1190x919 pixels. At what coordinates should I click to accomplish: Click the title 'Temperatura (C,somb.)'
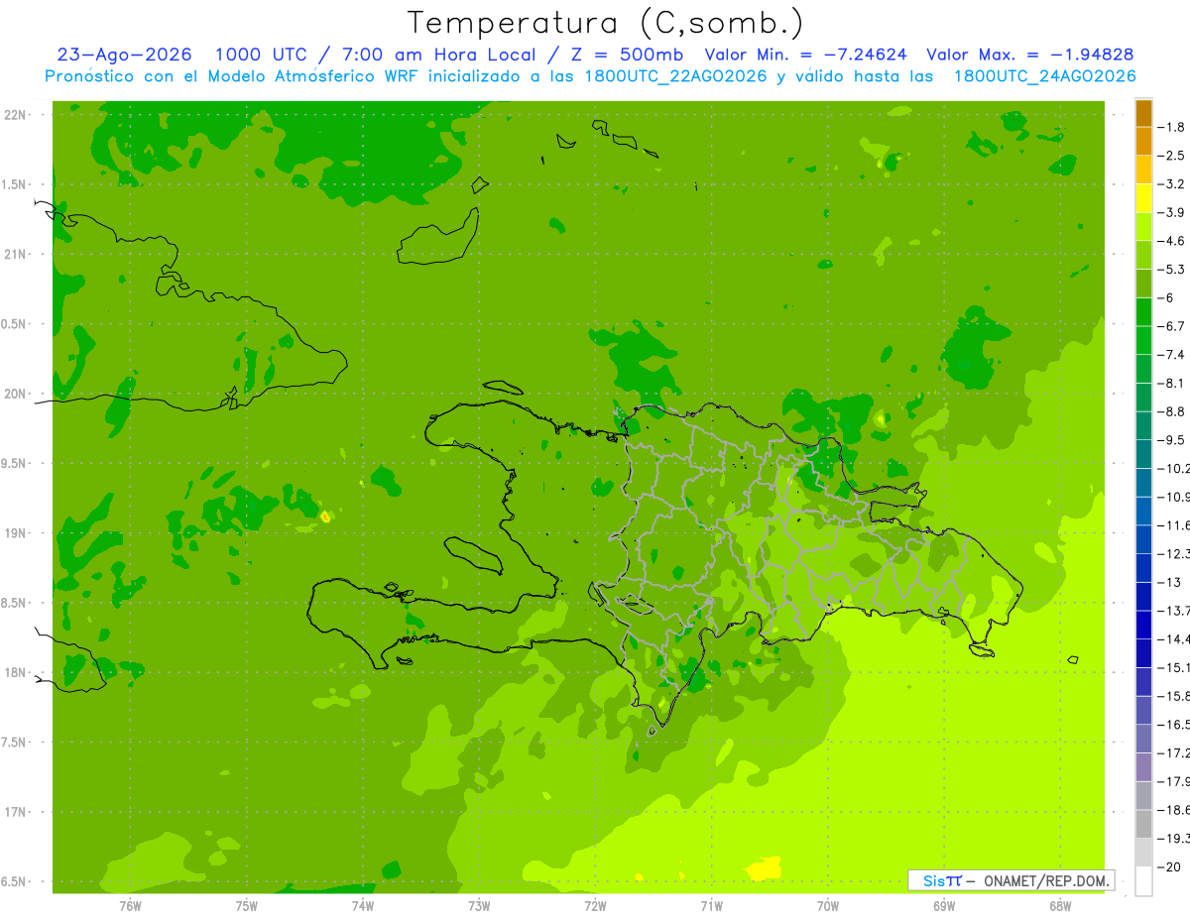[x=605, y=23]
